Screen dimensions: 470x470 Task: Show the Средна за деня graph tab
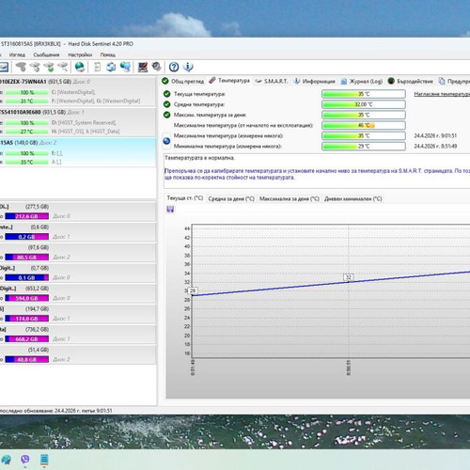[x=231, y=198]
